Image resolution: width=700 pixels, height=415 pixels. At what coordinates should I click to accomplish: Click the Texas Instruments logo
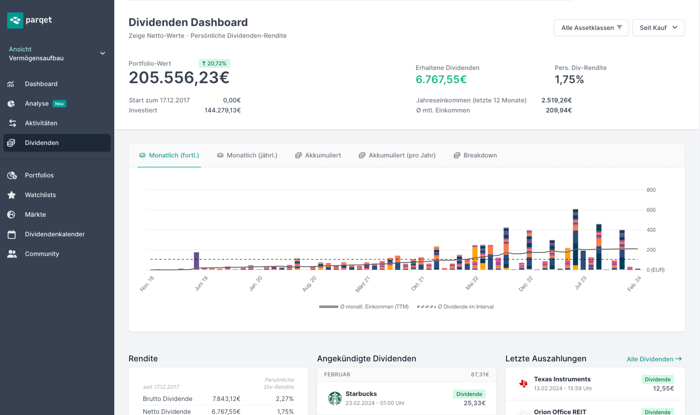(x=523, y=384)
